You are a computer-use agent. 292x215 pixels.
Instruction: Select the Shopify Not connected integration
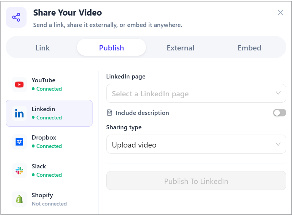(49, 199)
